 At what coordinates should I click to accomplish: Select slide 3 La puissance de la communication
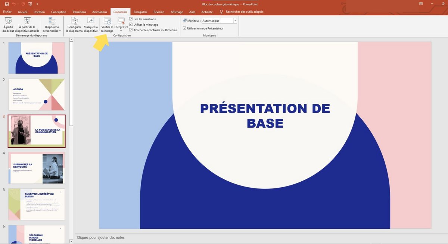coord(37,131)
